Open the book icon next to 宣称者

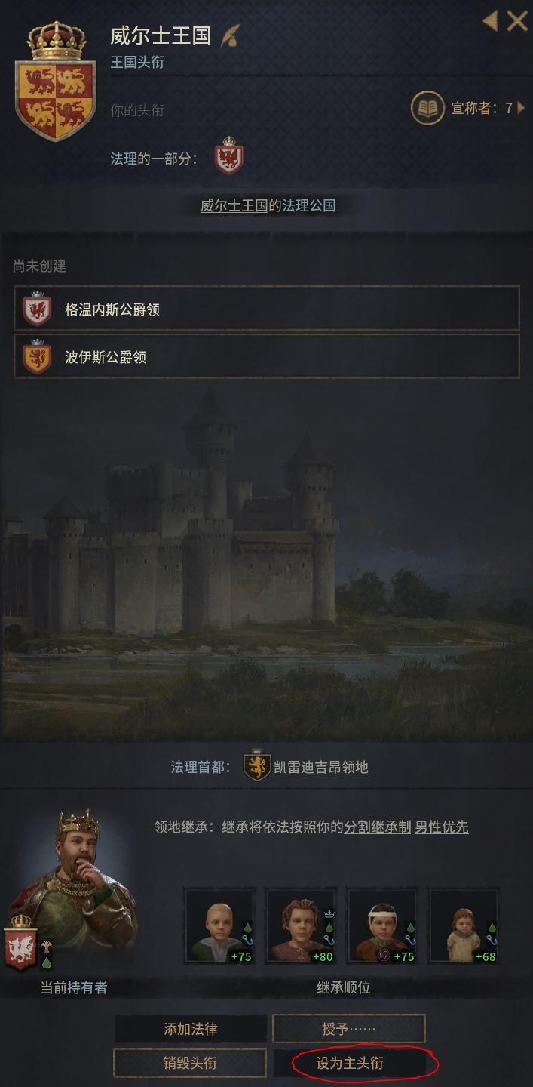427,108
